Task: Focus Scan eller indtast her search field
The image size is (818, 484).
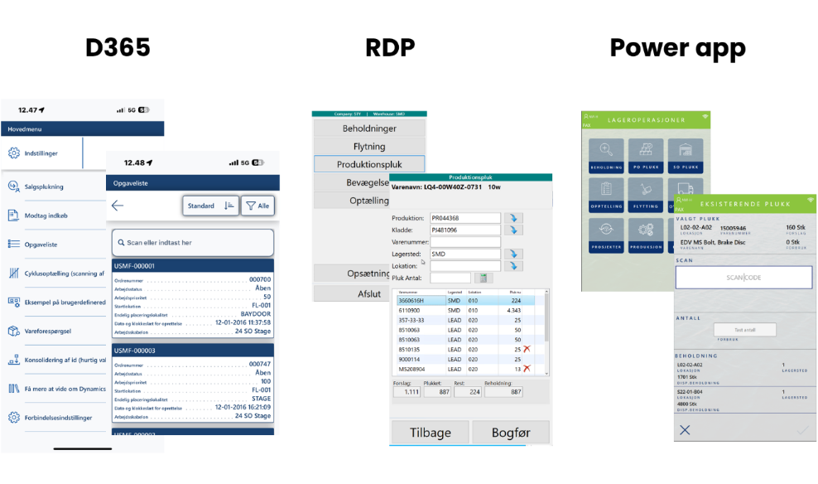Action: pos(193,243)
